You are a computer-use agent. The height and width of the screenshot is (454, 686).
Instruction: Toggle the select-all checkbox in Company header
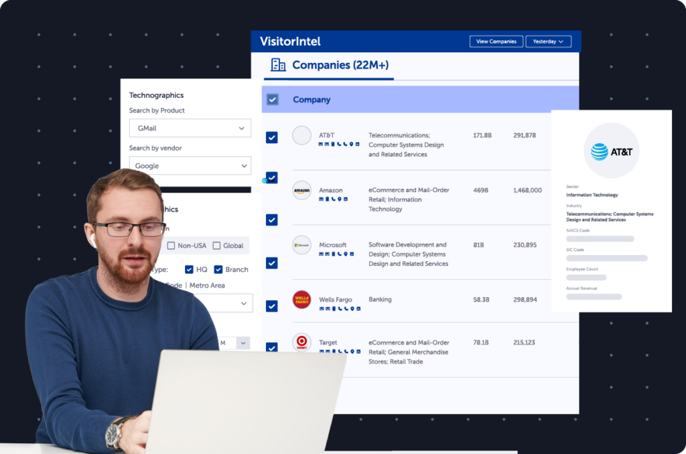coord(272,99)
